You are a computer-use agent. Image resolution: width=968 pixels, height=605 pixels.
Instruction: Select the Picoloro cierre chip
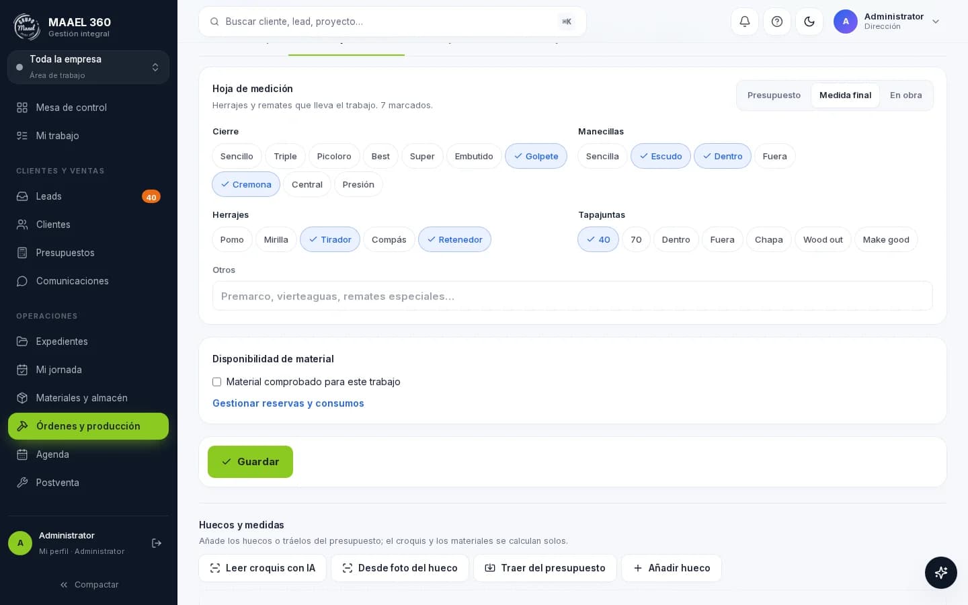334,156
